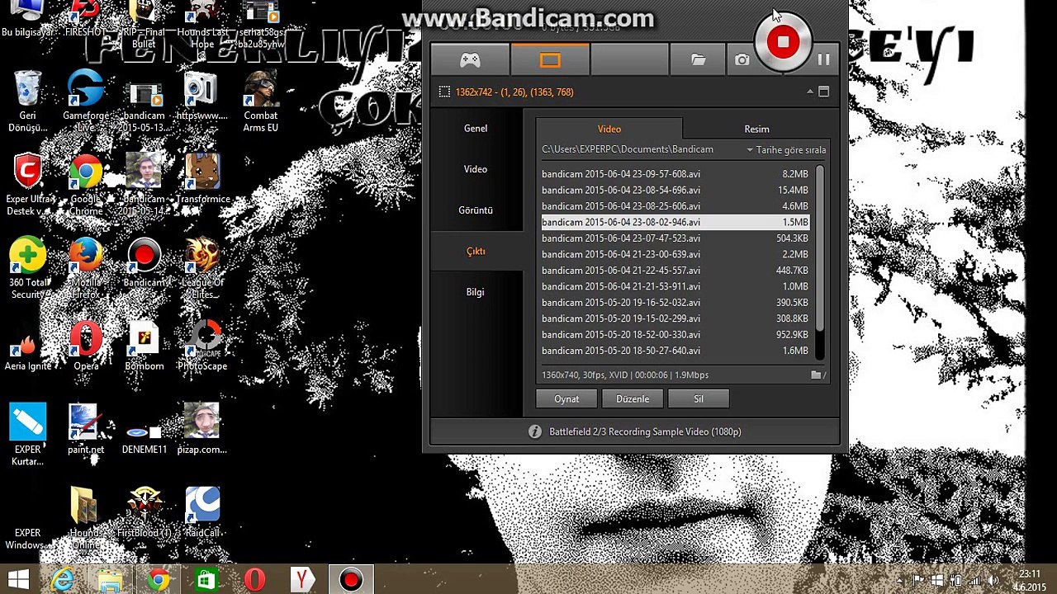Select file bandicam 2015-05-20 18-50-27-640.avi

[675, 351]
